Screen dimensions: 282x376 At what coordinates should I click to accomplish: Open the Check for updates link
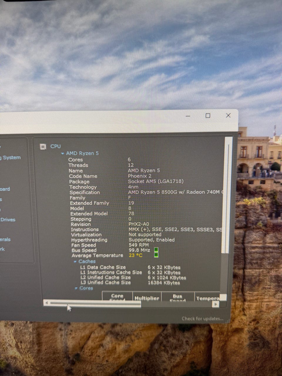(202, 318)
